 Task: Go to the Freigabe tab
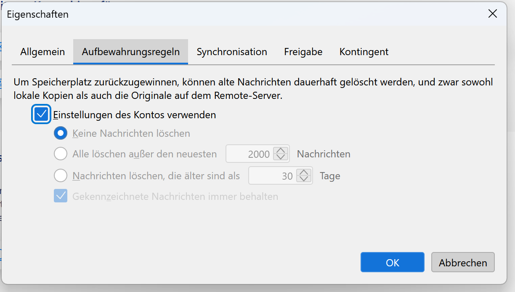coord(303,52)
